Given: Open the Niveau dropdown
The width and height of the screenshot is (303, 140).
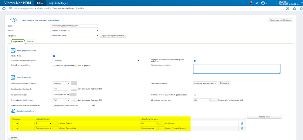Looking at the screenshot, I should point(75,31).
